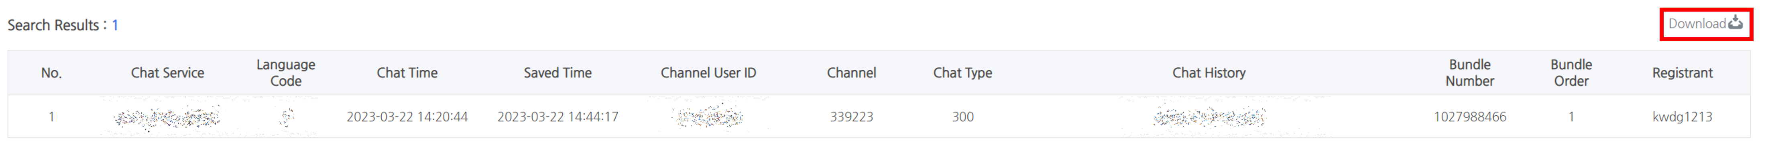This screenshot has width=1766, height=155.
Task: Click the Chat Time column header
Action: pos(407,73)
